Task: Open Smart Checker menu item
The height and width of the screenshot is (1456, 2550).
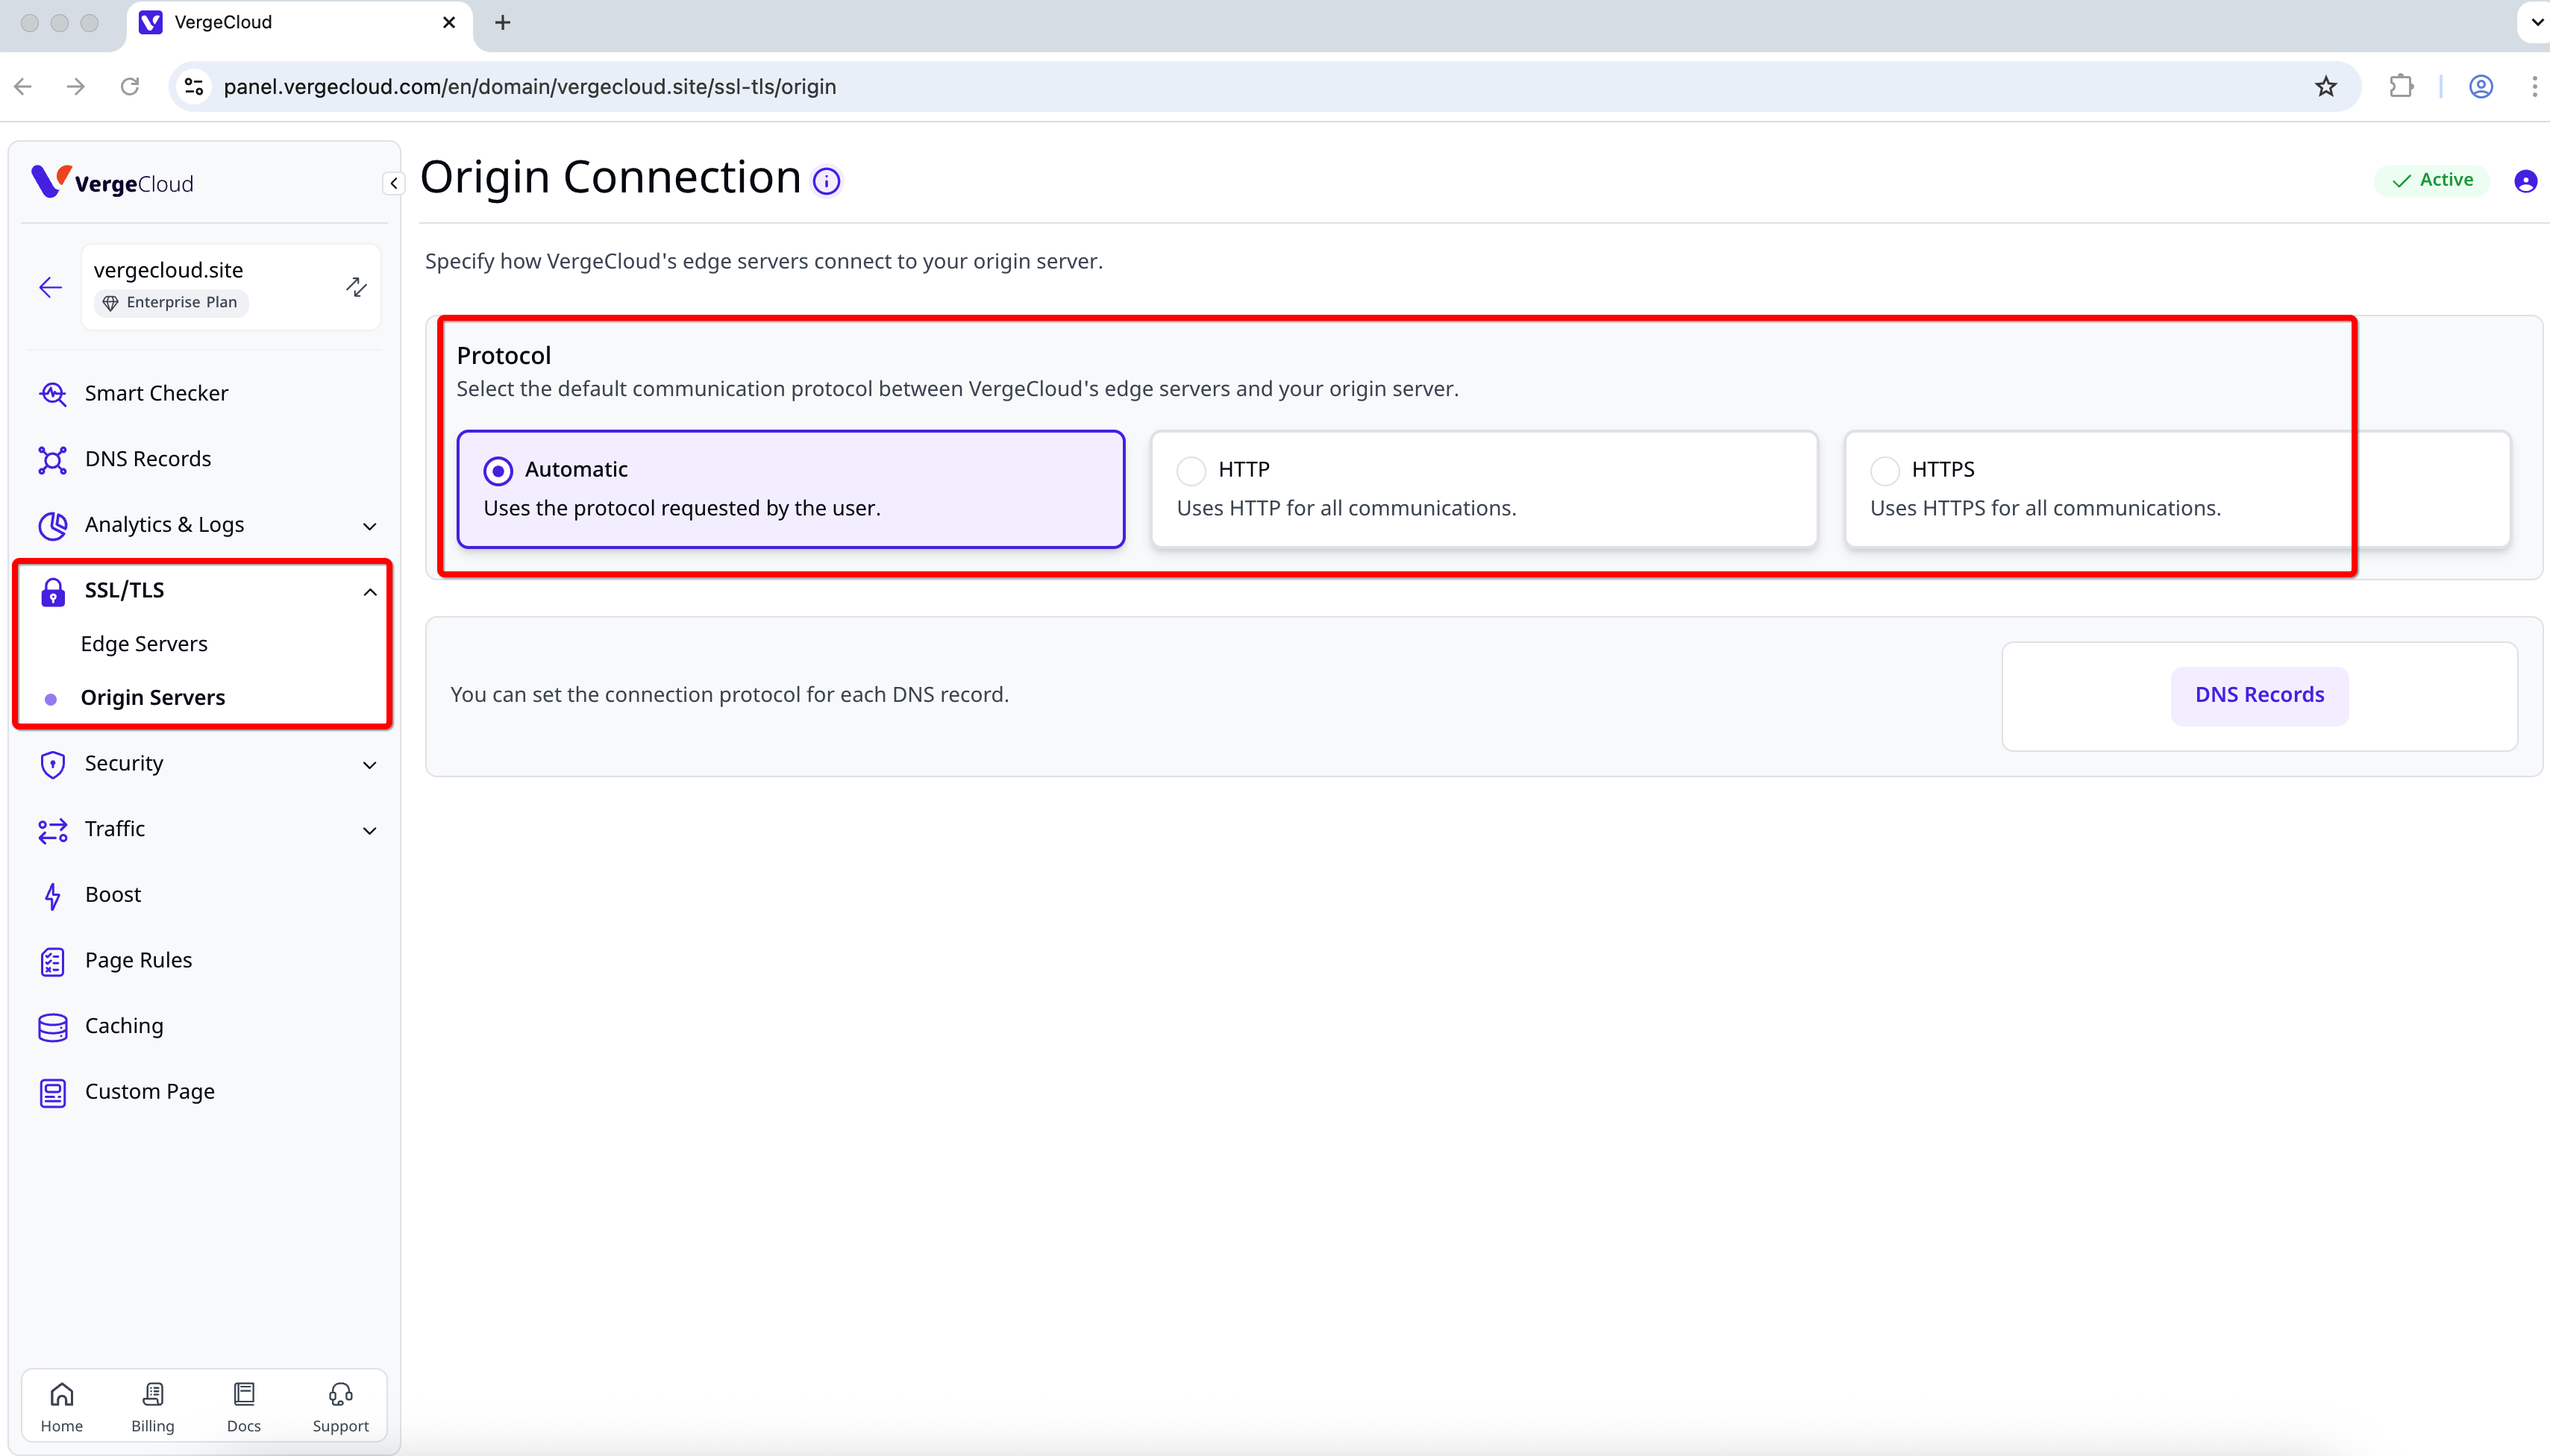Action: (x=204, y=393)
